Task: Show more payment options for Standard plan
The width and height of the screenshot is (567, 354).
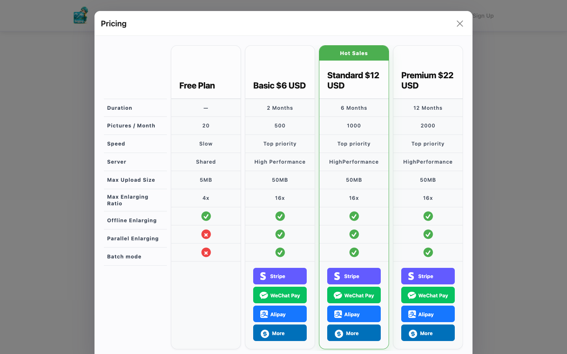Action: [x=354, y=333]
